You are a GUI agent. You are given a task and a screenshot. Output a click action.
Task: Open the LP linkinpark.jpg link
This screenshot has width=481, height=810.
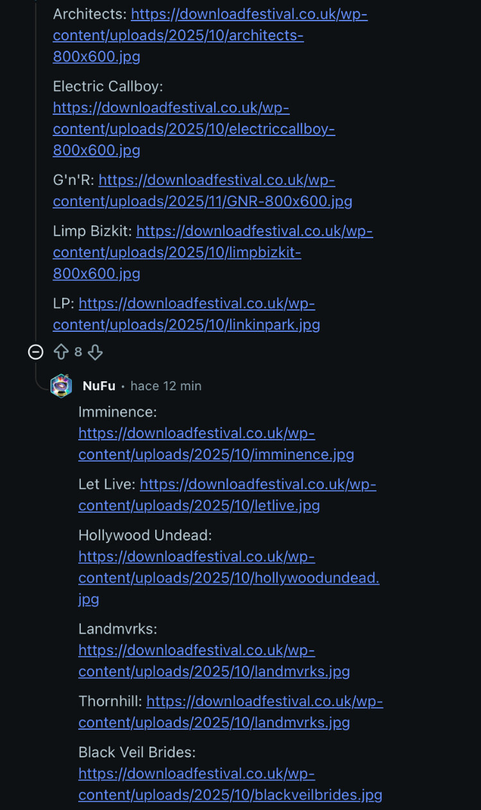click(x=186, y=314)
